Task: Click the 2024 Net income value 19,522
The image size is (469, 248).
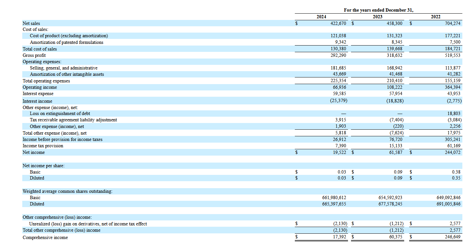Action: (x=339, y=152)
